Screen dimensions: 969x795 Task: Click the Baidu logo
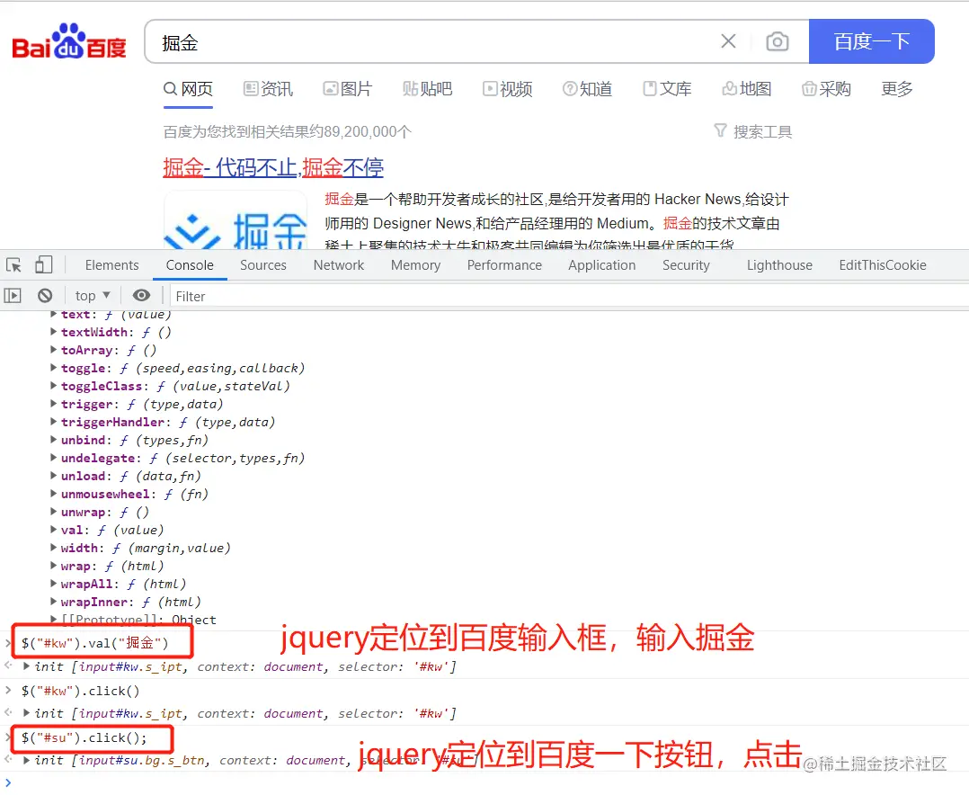(68, 42)
